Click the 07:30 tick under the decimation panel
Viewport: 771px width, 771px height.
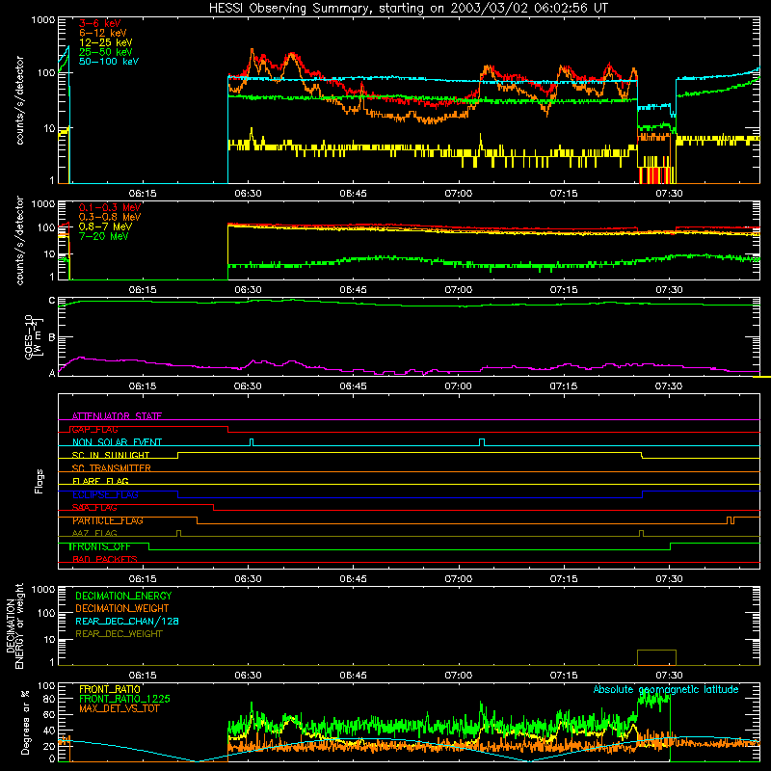(669, 675)
